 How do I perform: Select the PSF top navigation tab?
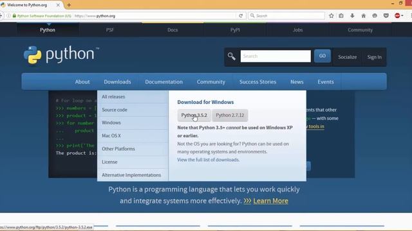pos(110,30)
